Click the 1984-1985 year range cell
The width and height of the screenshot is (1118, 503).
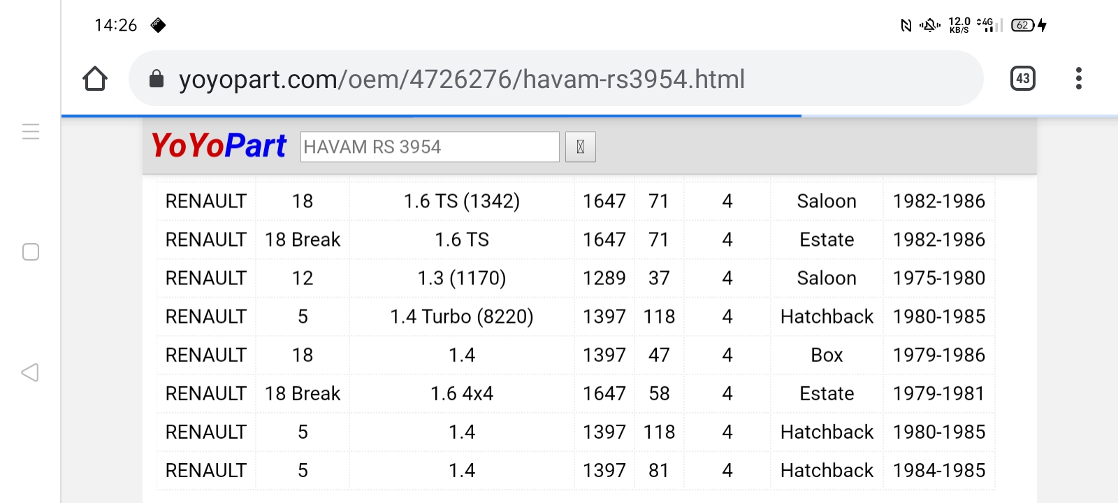click(x=938, y=470)
